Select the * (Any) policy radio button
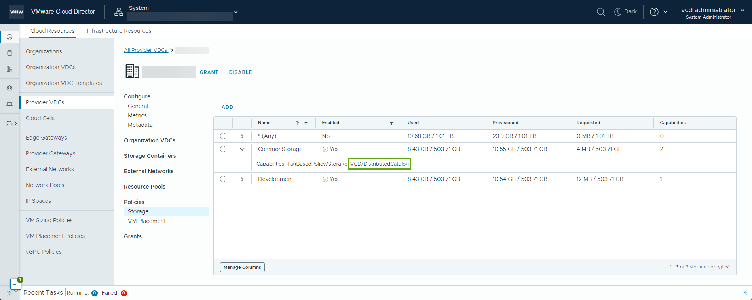 point(223,136)
